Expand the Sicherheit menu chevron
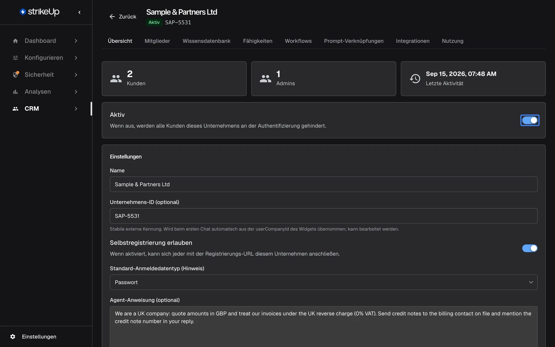555x347 pixels. tap(76, 75)
